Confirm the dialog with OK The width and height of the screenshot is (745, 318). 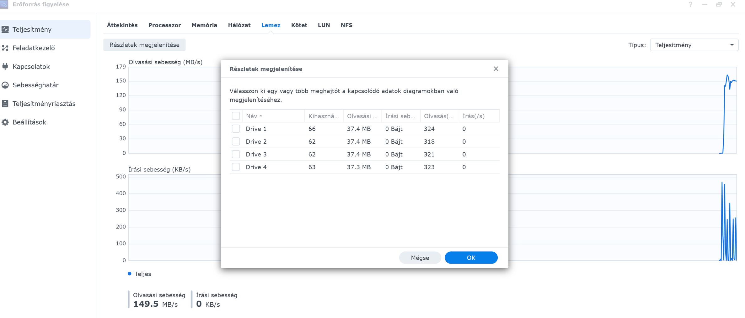tap(471, 258)
